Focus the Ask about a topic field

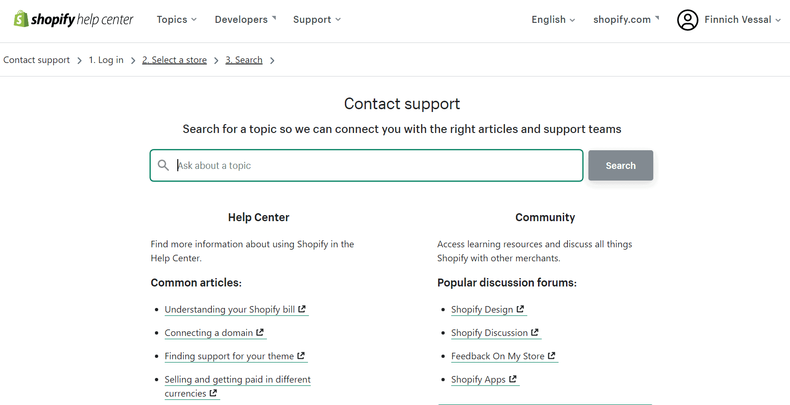coord(366,166)
